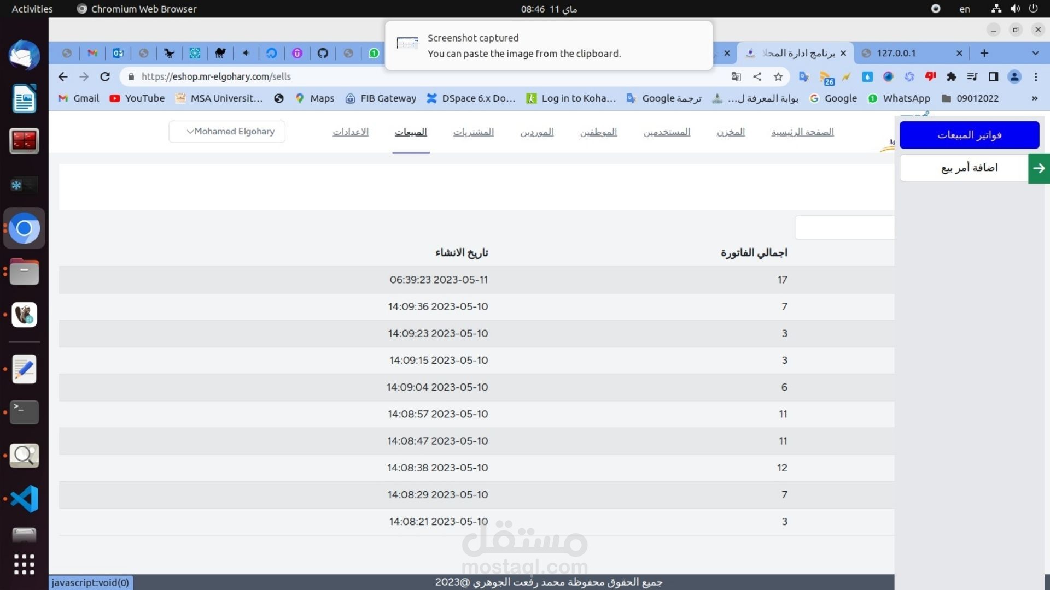Viewport: 1050px width, 590px height.
Task: Show hidden bookmarks overflow chevron
Action: tap(1034, 98)
